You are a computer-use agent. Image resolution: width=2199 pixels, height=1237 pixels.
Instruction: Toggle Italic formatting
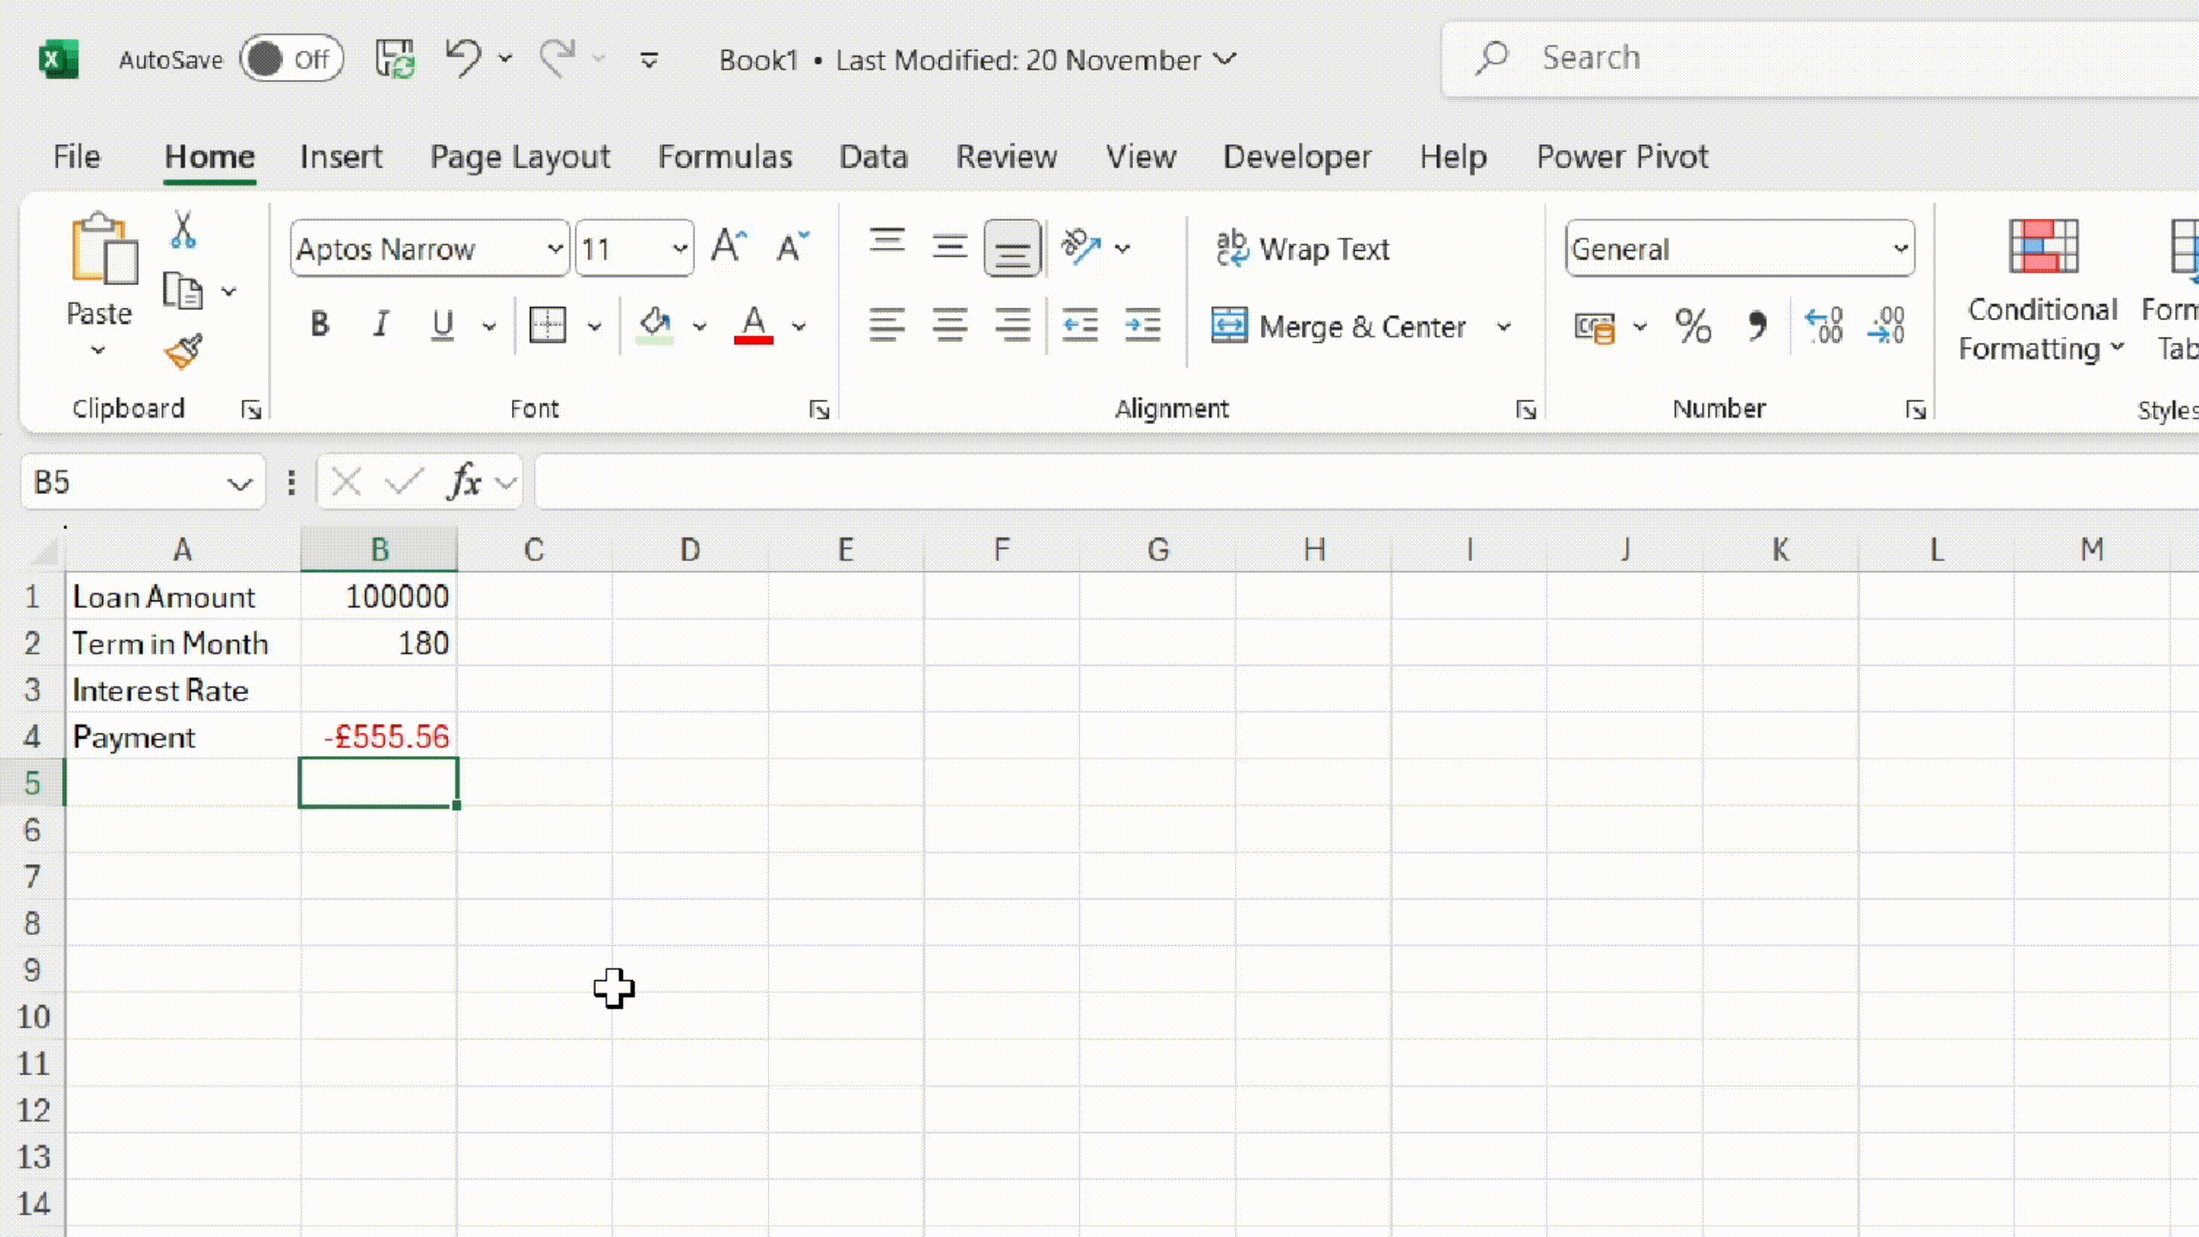(381, 325)
